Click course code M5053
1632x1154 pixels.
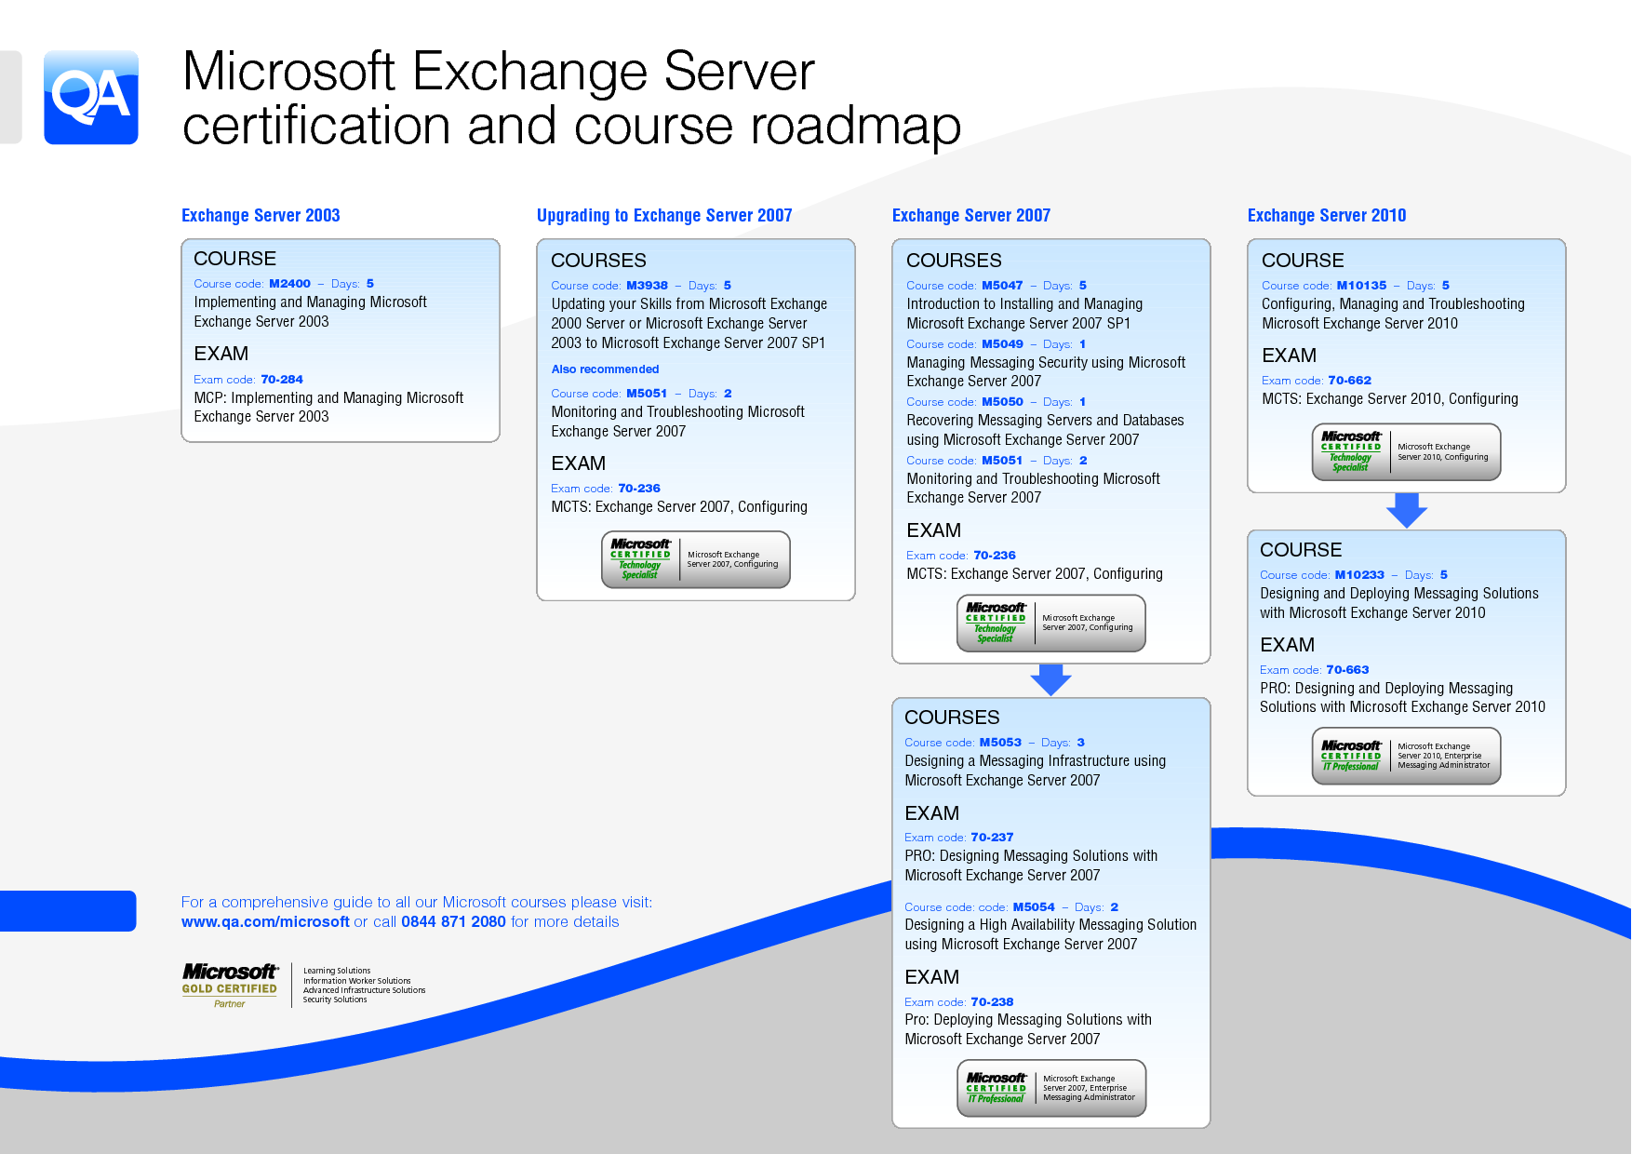(x=1000, y=743)
